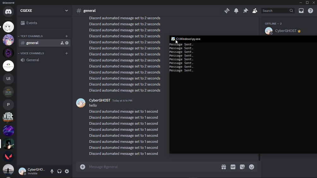The height and width of the screenshot is (178, 317).
Task: Join the General voice channel
Action: click(44, 60)
